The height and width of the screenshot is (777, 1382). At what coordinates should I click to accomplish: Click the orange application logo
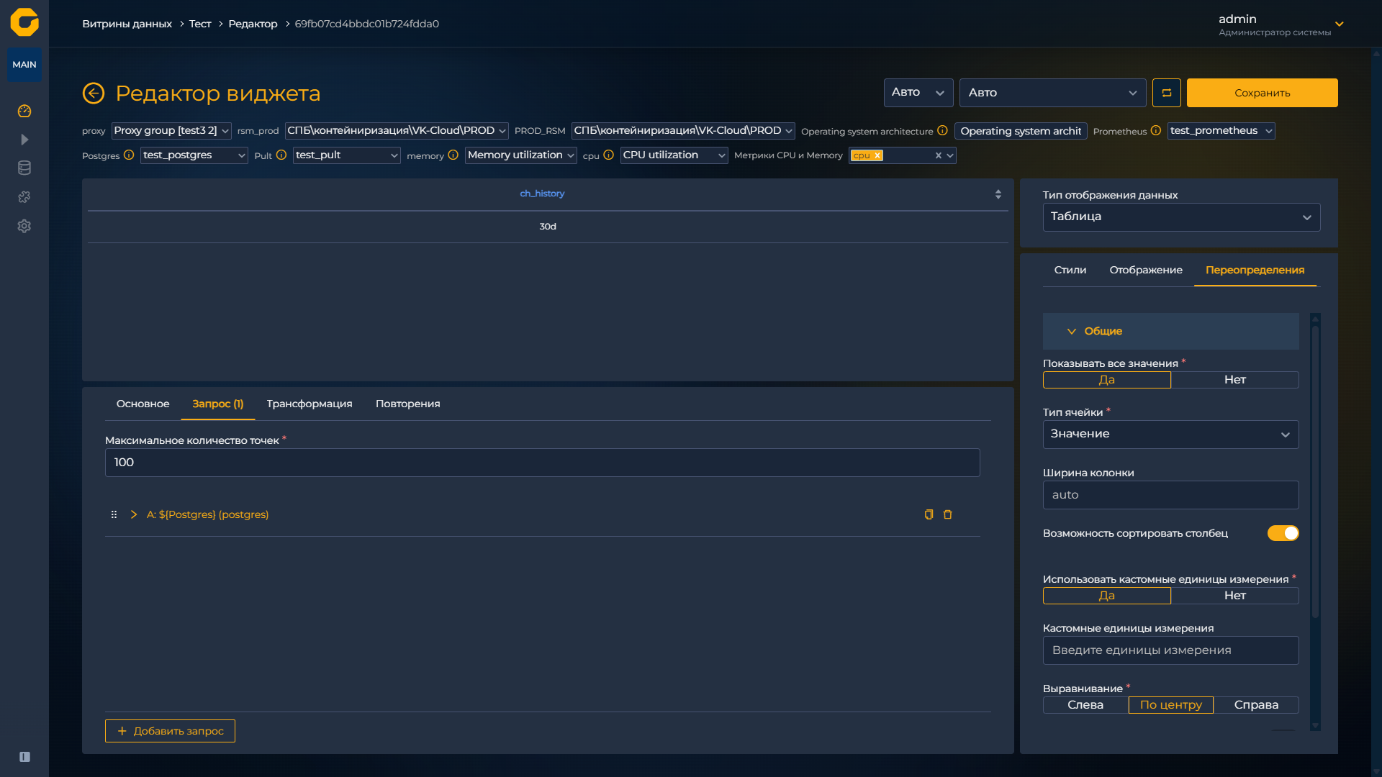(x=24, y=22)
